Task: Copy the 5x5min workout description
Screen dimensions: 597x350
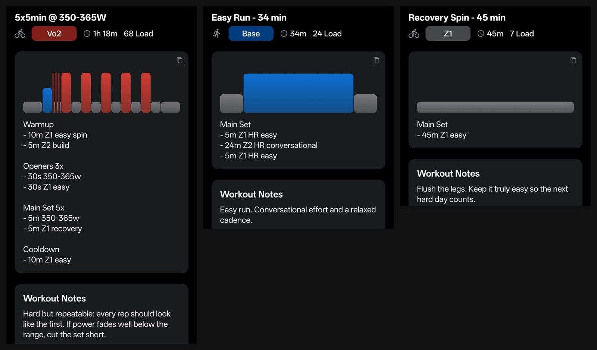Action: click(x=179, y=60)
